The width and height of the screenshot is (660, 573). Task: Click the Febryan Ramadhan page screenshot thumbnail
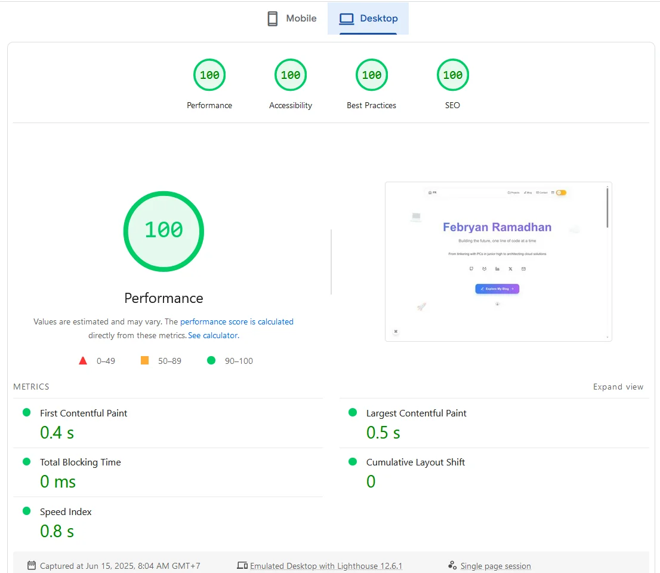tap(498, 262)
